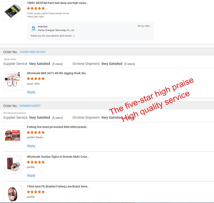214x203 pixels.
Task: Open Fishing line braid pe 80lb title
Action: 57,127
